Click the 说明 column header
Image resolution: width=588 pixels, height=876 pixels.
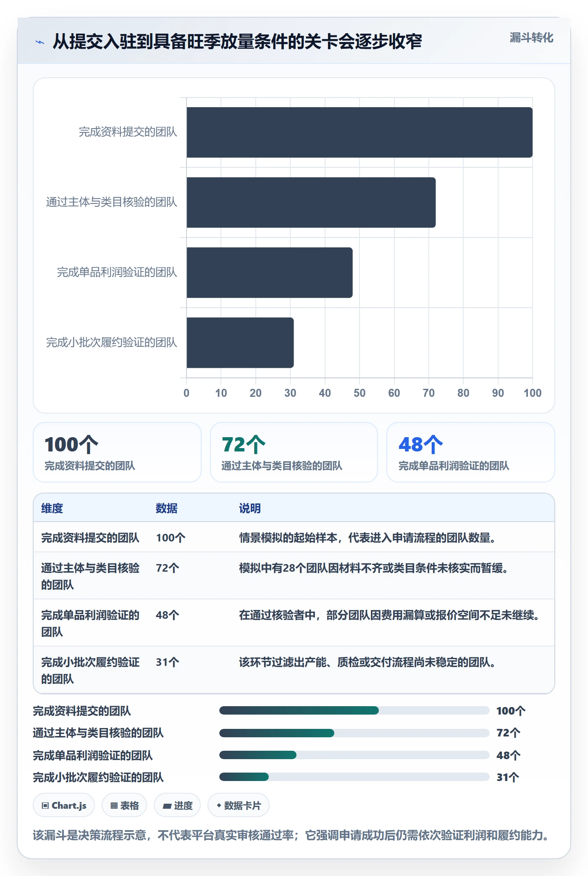250,508
